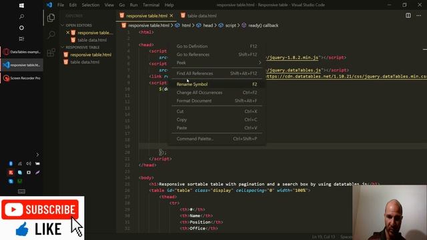Open the Go menu

(x=122, y=5)
